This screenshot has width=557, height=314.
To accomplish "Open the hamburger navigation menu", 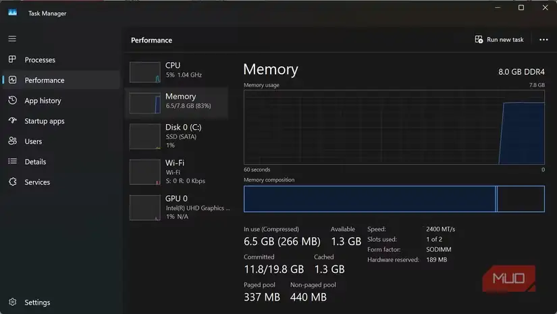I will pos(12,38).
